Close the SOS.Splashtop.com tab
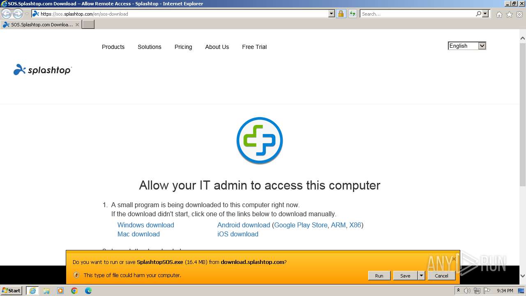The image size is (526, 296). pyautogui.click(x=77, y=25)
